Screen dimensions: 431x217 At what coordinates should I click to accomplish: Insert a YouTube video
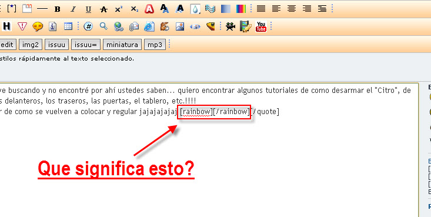[261, 26]
